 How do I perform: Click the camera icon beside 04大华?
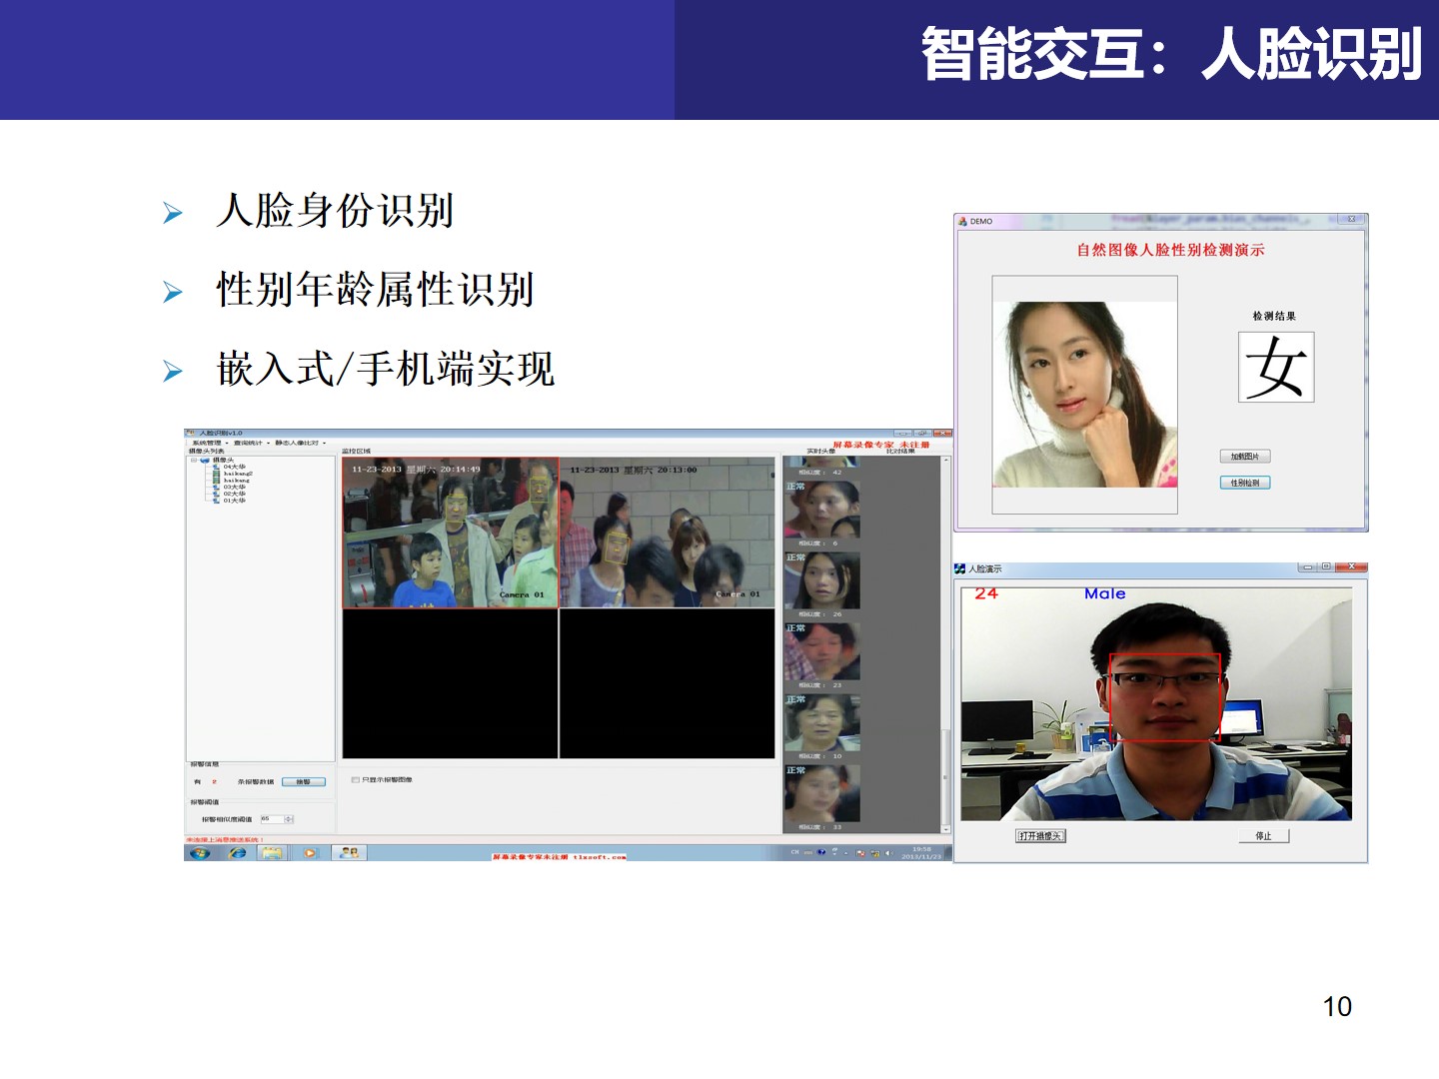[x=216, y=467]
